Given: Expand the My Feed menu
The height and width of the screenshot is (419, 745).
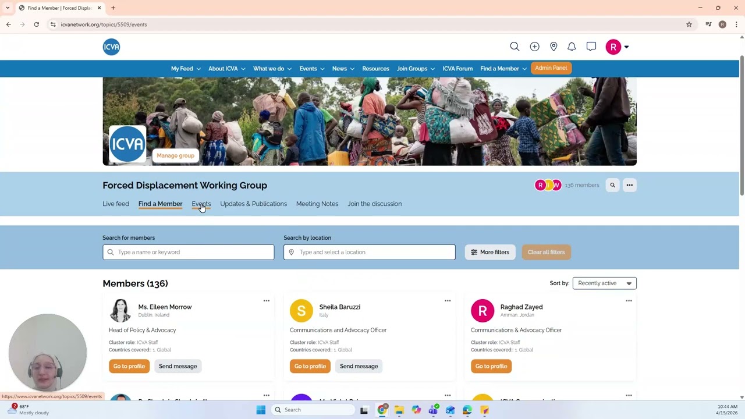Looking at the screenshot, I should click(186, 69).
